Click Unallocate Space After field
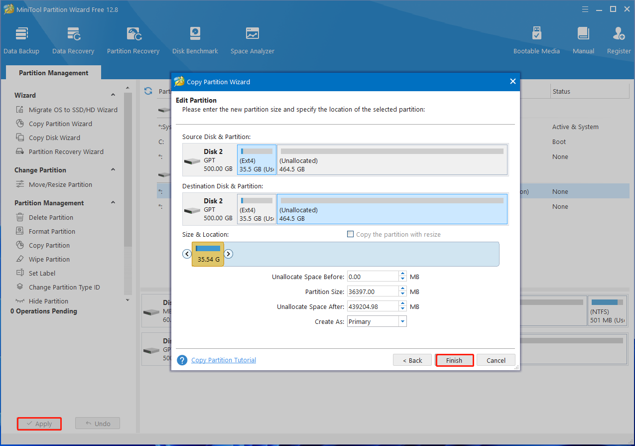Screen dimensions: 635x446 (x=373, y=306)
